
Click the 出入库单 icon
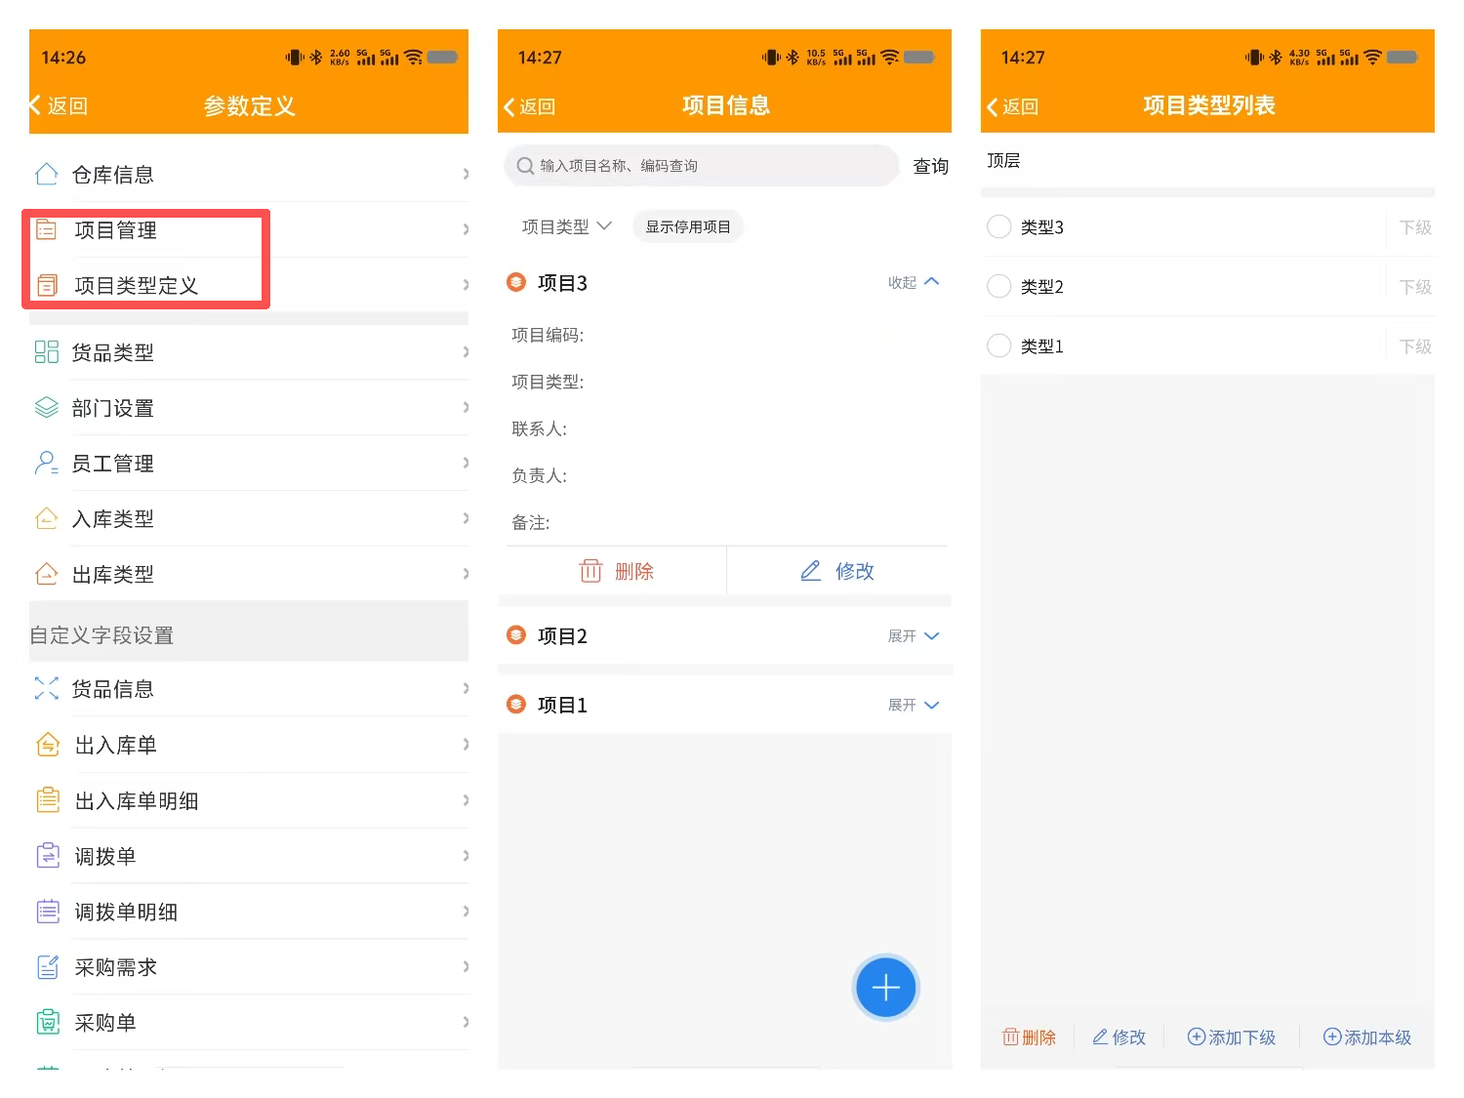(47, 745)
